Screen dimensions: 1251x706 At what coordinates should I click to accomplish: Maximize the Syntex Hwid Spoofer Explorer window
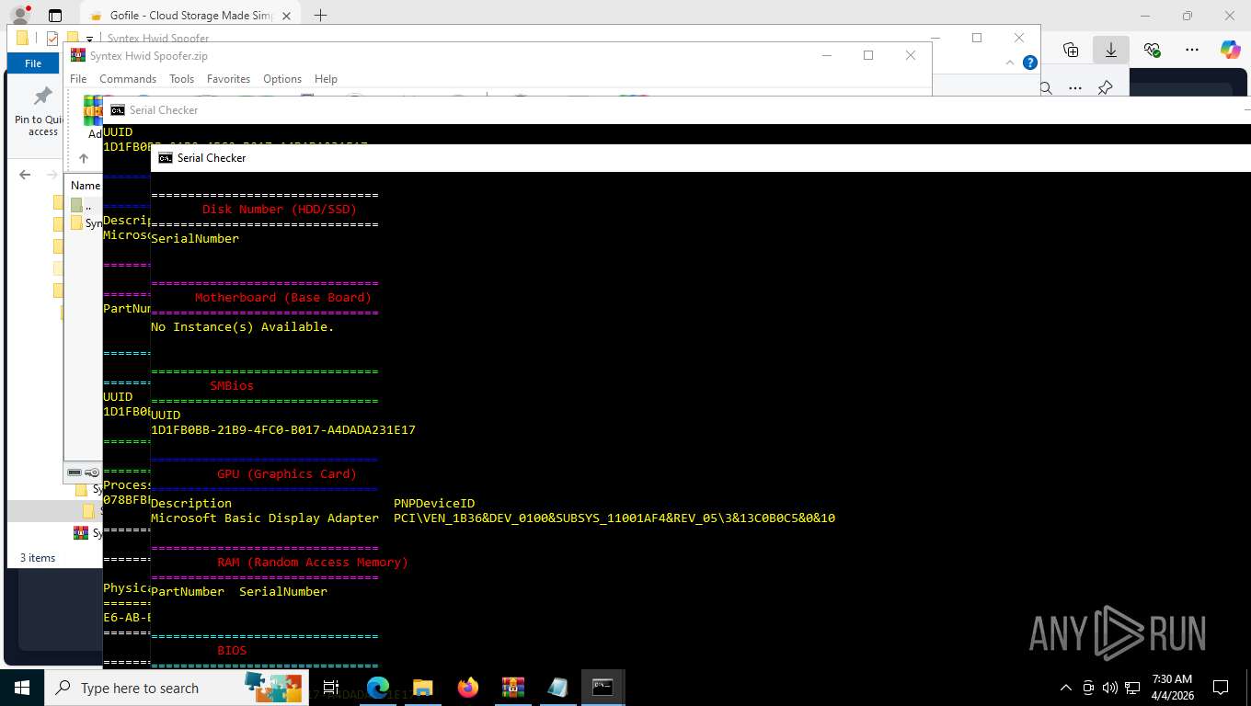click(x=977, y=38)
